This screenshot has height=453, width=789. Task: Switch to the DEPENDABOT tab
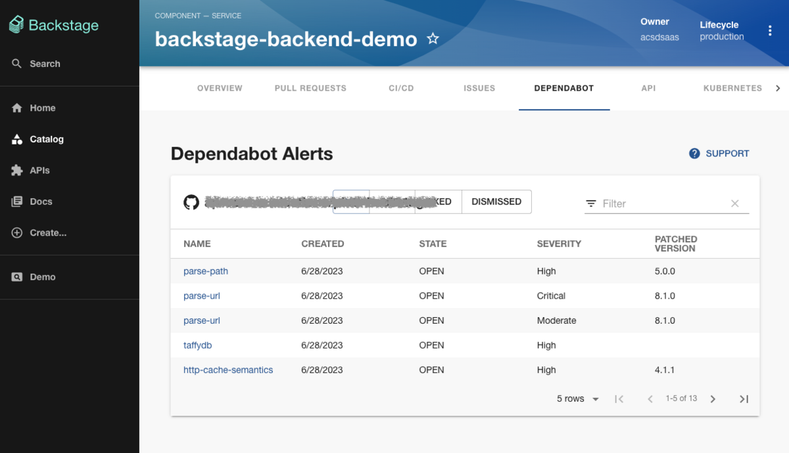click(x=564, y=87)
